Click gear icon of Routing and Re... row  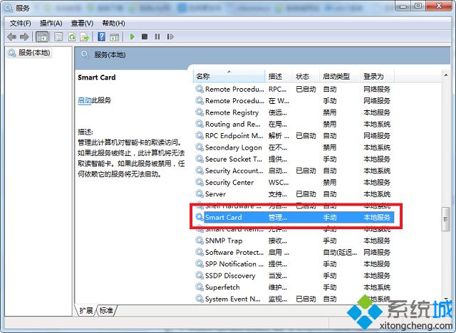pos(199,124)
